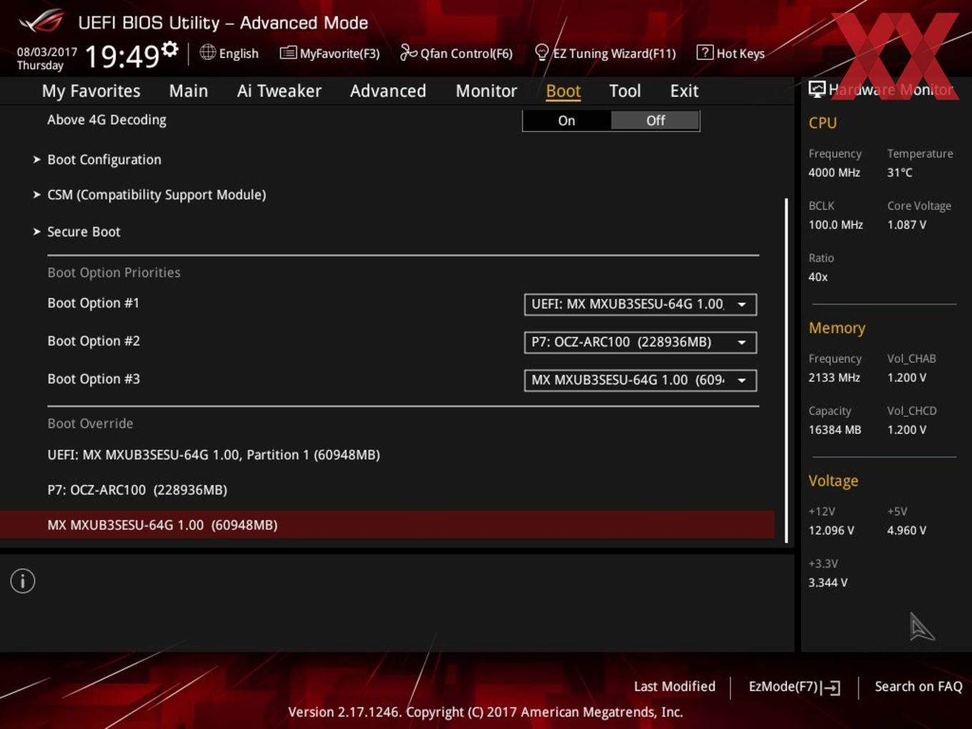Show Hot Keys list

coord(740,54)
